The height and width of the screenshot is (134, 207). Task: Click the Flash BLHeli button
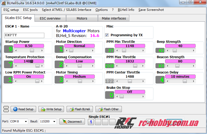(80, 109)
